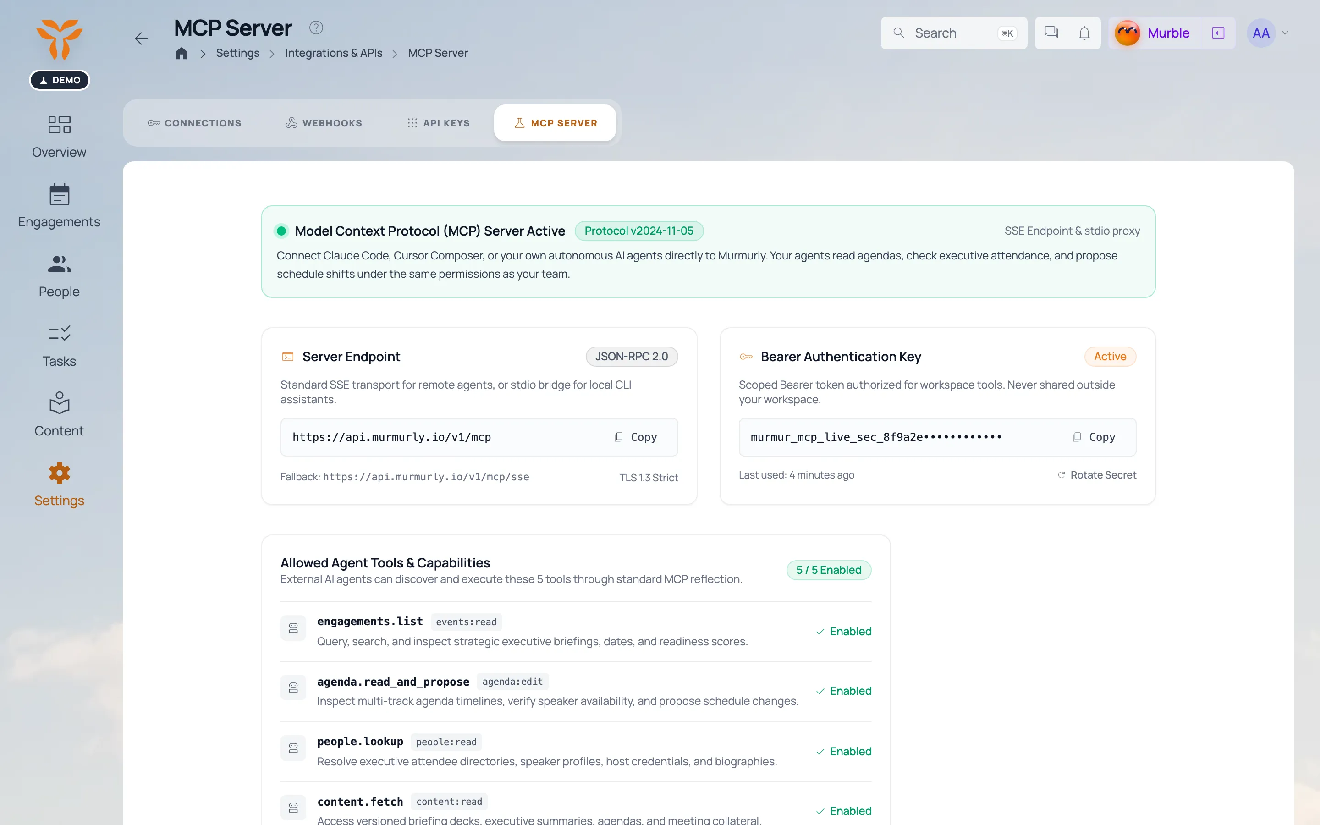This screenshot has width=1320, height=825.
Task: Open Settings gear in the sidebar
Action: (59, 485)
